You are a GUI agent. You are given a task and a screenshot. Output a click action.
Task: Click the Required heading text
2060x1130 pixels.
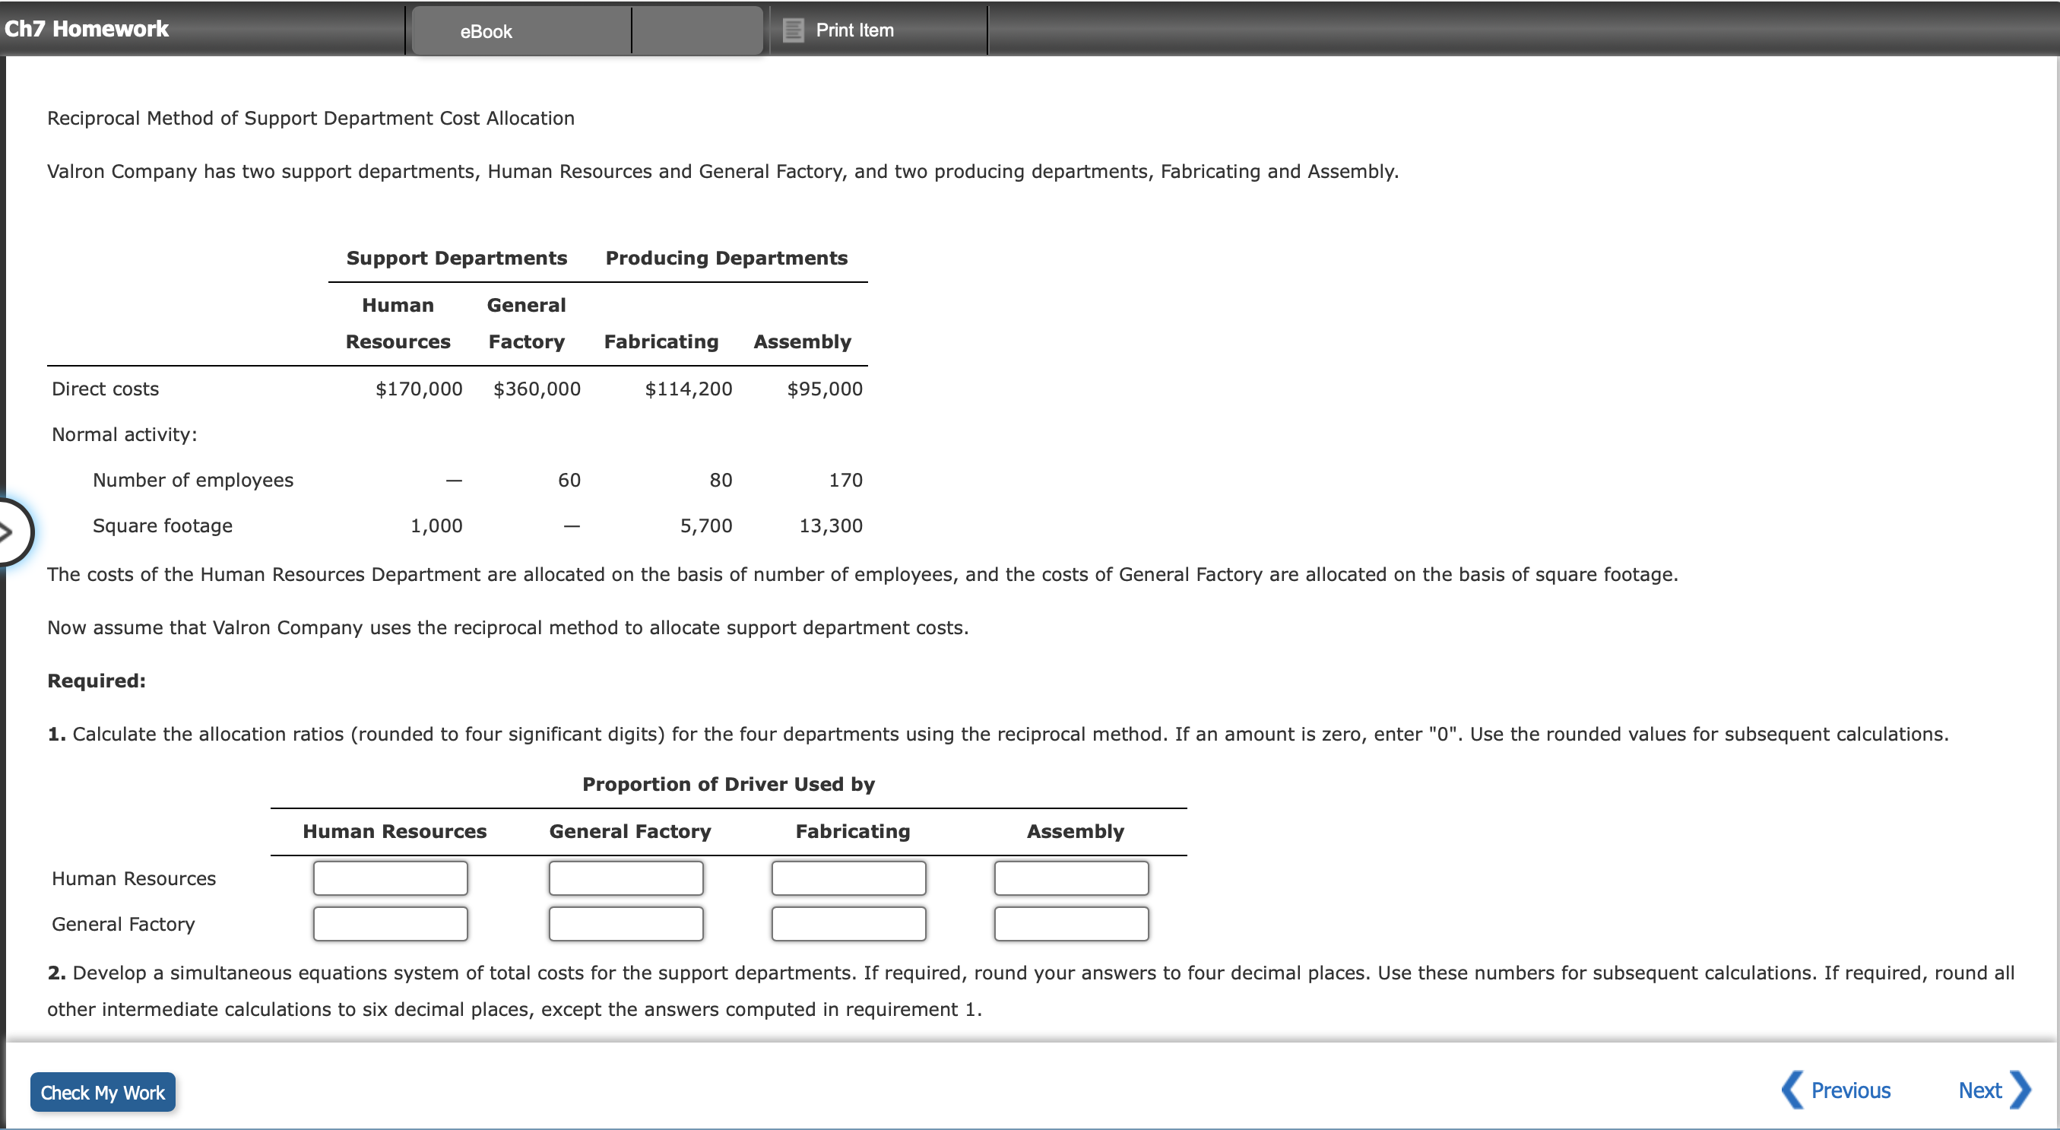(x=97, y=681)
